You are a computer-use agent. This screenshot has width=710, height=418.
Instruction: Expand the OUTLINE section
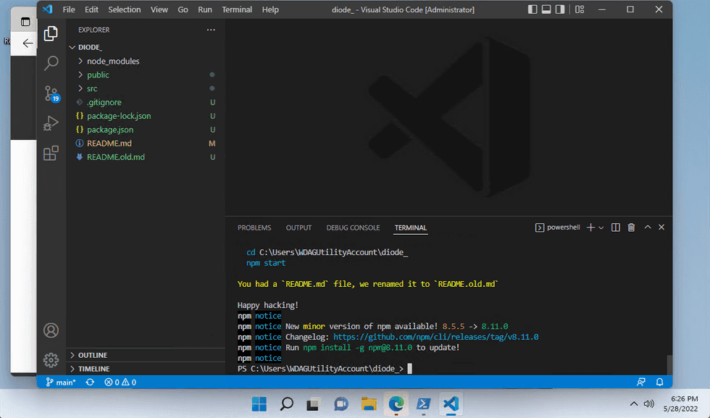pyautogui.click(x=146, y=355)
